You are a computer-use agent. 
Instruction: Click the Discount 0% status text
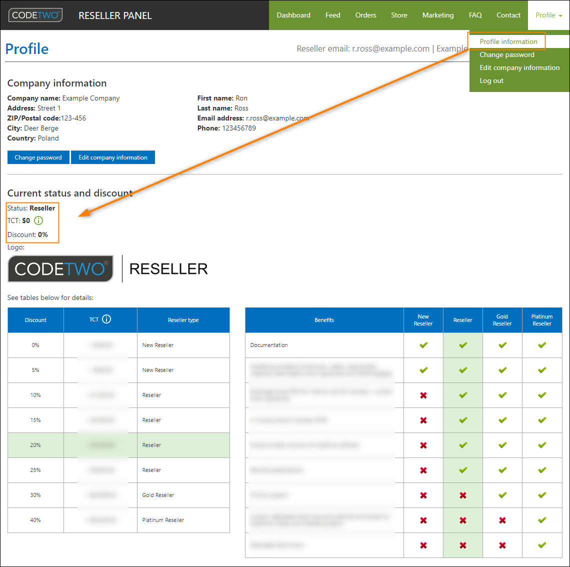27,234
